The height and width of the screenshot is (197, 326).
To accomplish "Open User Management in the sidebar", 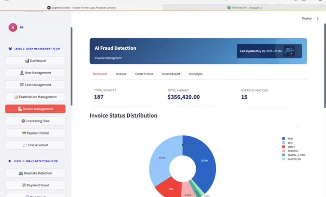I will pyautogui.click(x=35, y=73).
